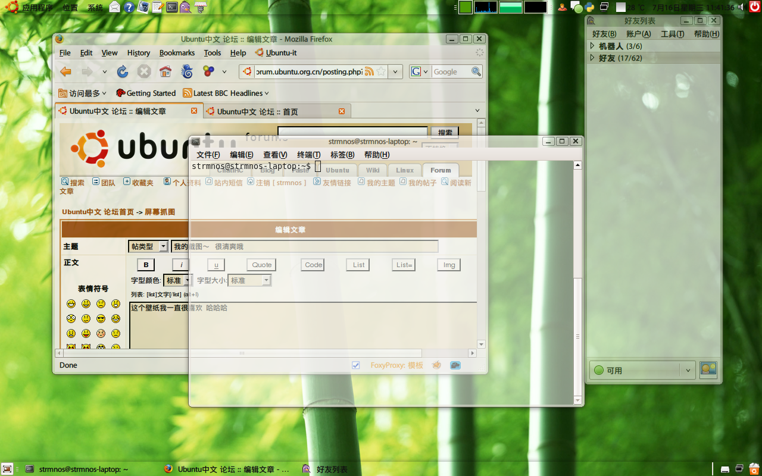762x476 pixels.
Task: Open the Firefox Home page icon
Action: click(165, 71)
